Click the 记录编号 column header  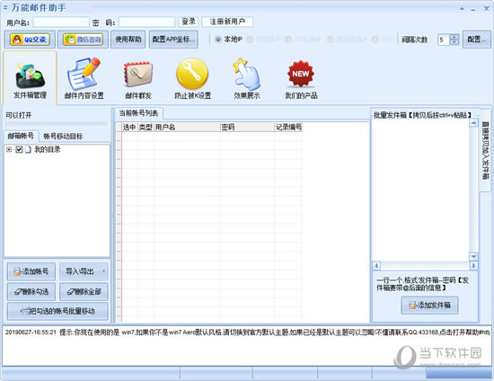pyautogui.click(x=288, y=127)
